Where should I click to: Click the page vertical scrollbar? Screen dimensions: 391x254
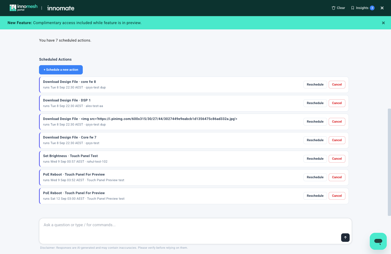point(389,162)
